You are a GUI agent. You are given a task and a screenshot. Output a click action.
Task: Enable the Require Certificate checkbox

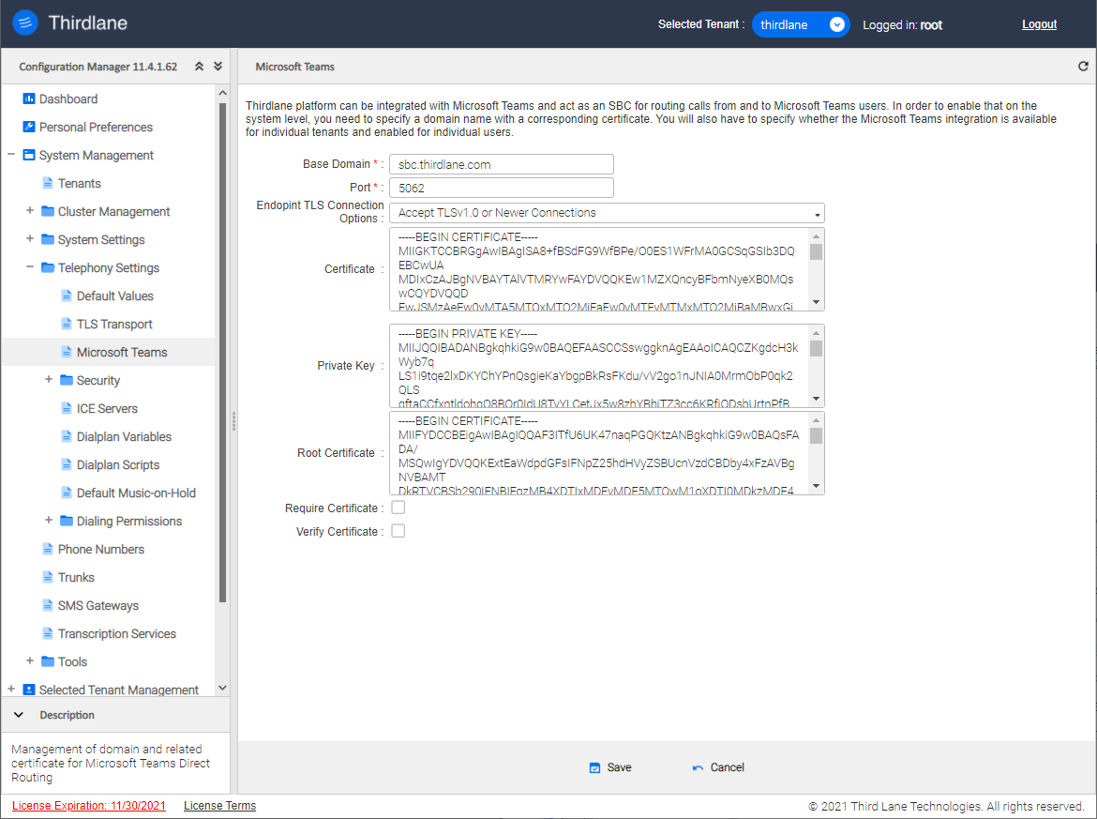398,508
